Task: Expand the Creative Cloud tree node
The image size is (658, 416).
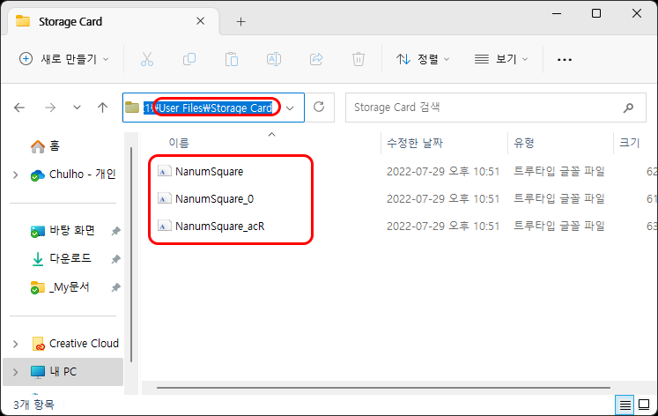Action: pos(16,344)
